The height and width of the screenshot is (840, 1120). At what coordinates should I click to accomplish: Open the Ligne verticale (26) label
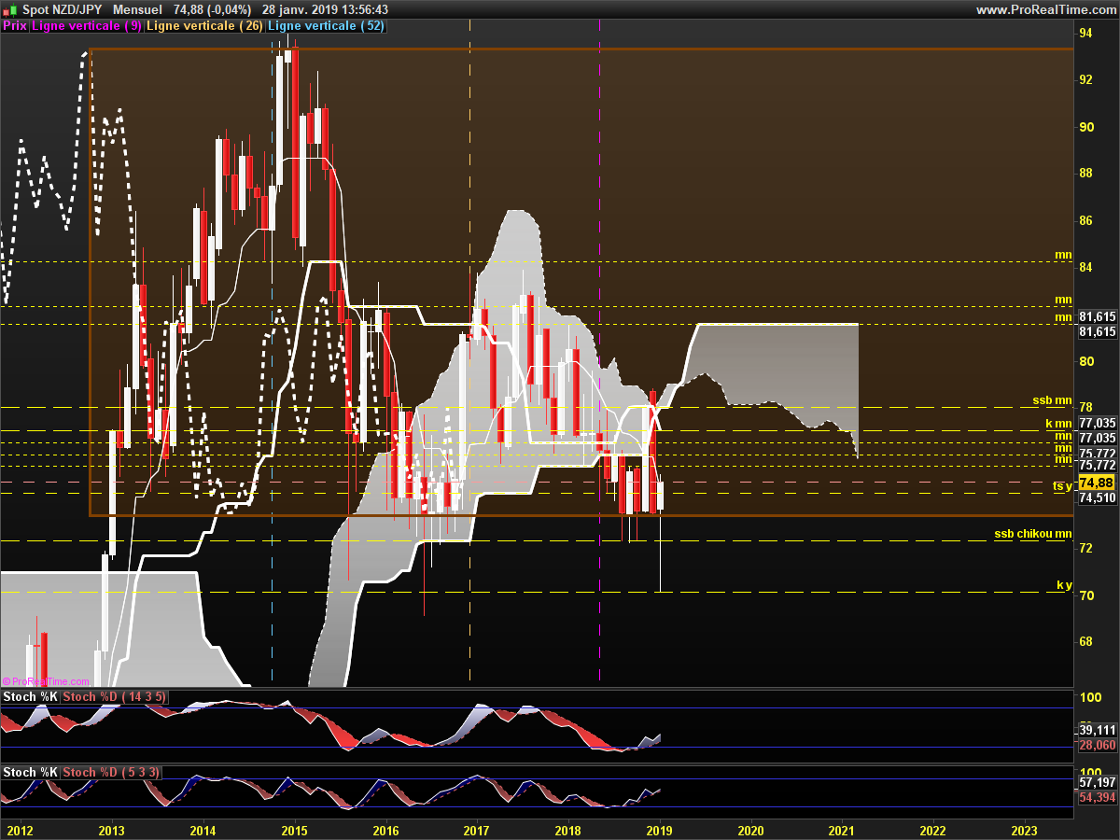tap(205, 26)
